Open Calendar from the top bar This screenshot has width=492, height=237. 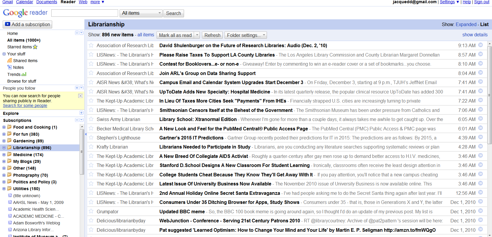coord(25,2)
